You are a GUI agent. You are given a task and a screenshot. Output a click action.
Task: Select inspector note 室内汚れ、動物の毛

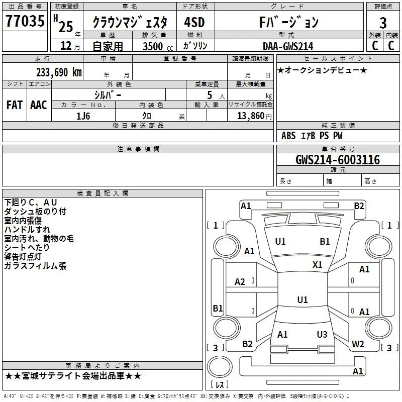(x=39, y=239)
